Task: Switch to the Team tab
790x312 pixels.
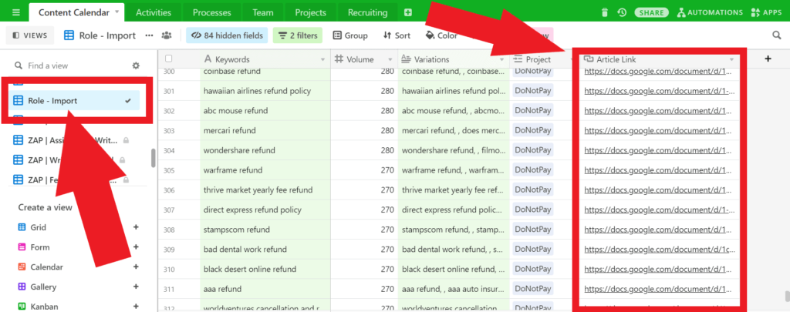Action: pyautogui.click(x=263, y=12)
